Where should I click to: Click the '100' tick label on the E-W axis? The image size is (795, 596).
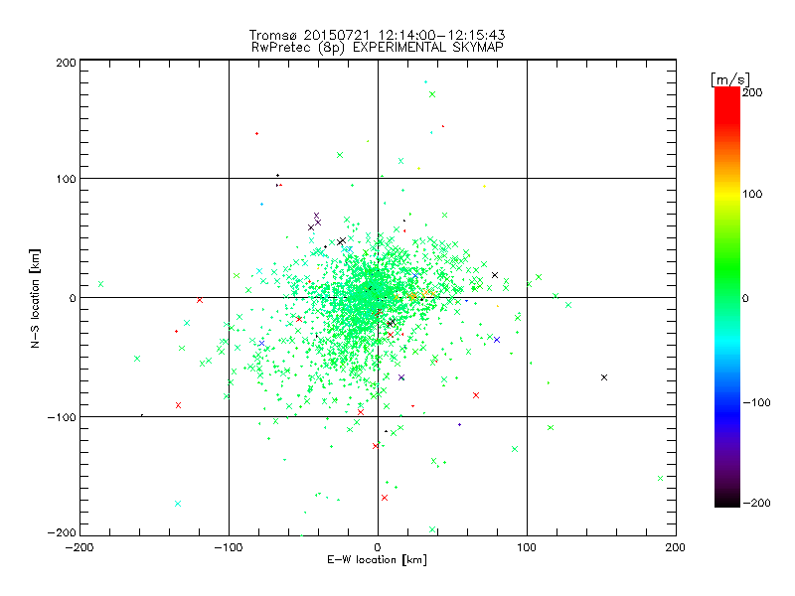pos(527,547)
